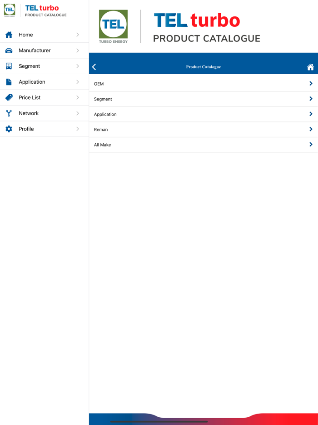Expand Home sidebar chevron
This screenshot has height=425, width=318.
(78, 35)
